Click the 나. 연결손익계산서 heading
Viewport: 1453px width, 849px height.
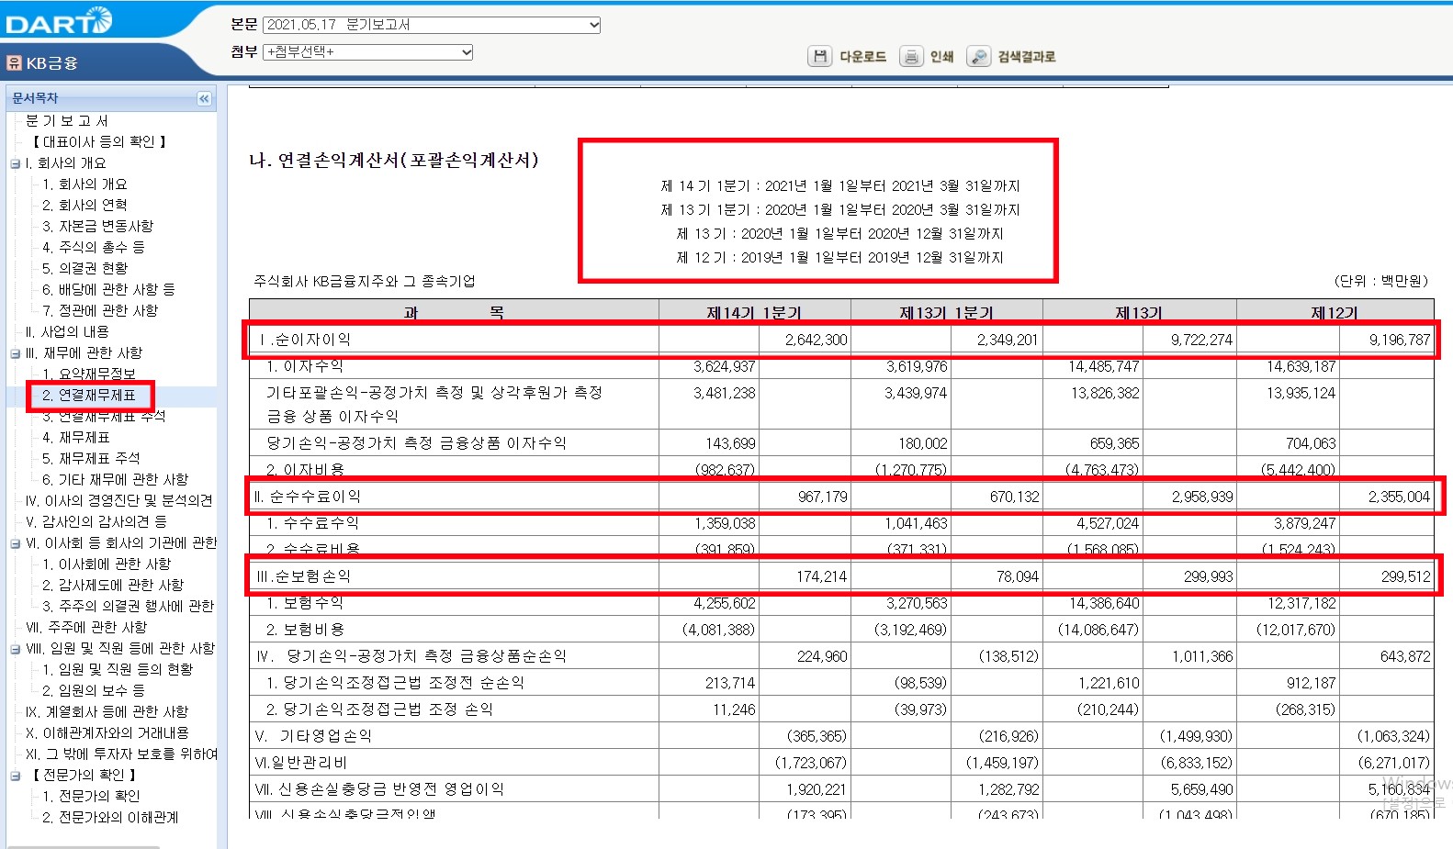394,161
